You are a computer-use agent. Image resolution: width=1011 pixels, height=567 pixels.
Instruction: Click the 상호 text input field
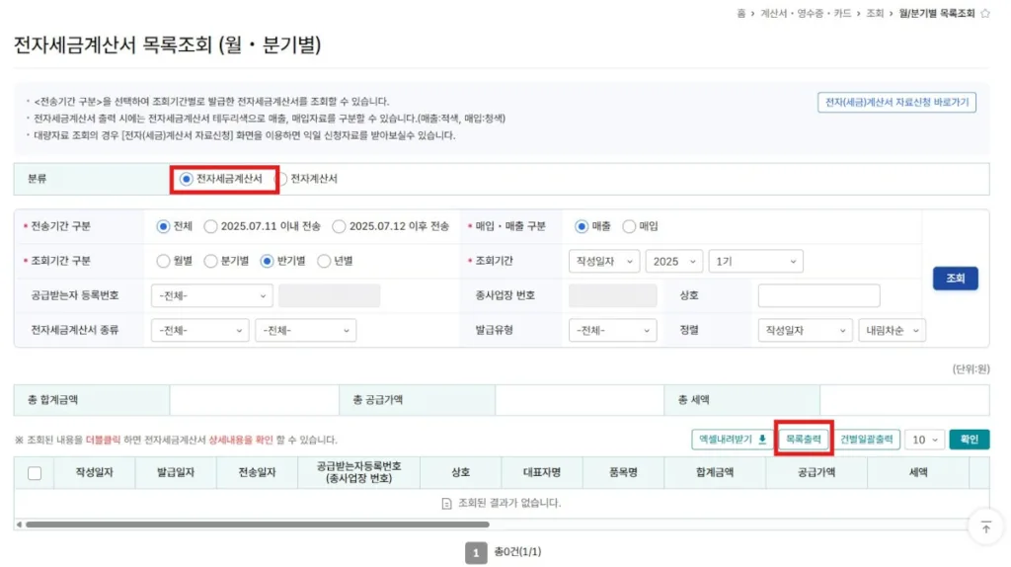[818, 295]
